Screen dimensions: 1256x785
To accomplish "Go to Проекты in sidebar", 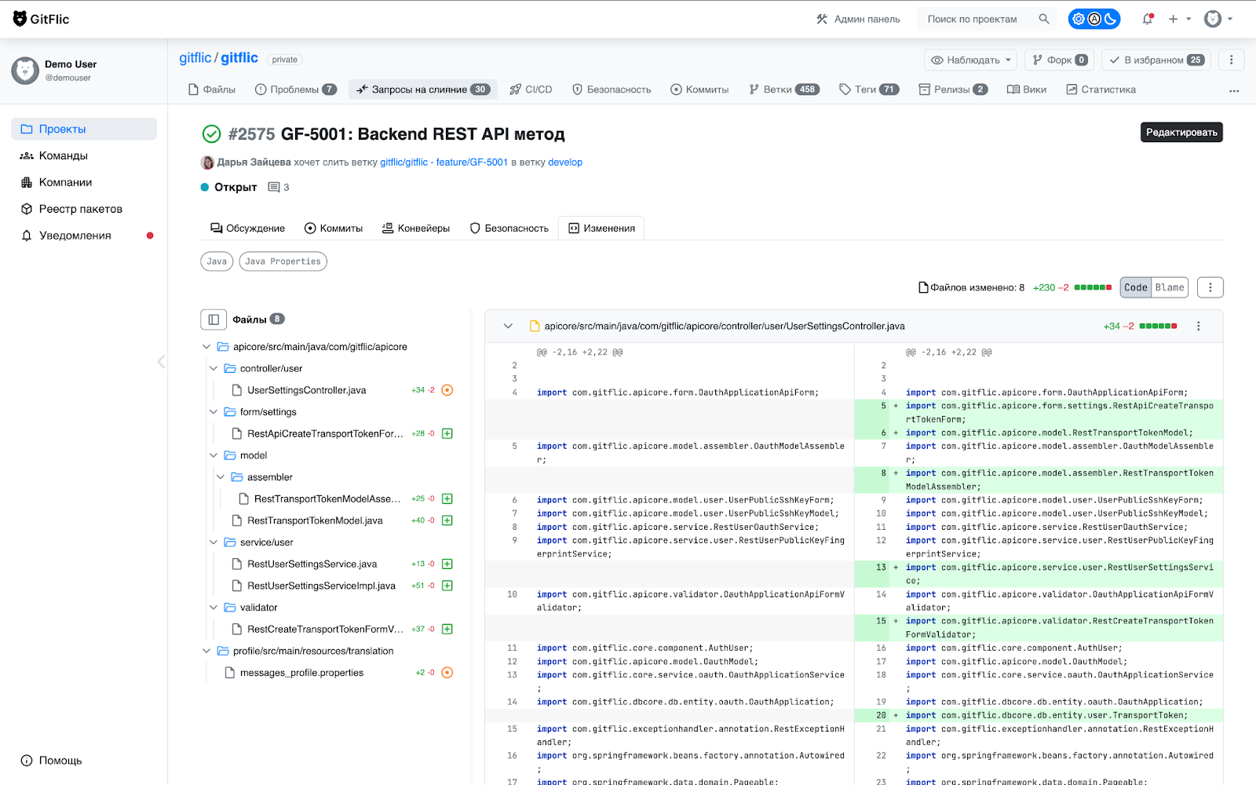I will 84,129.
